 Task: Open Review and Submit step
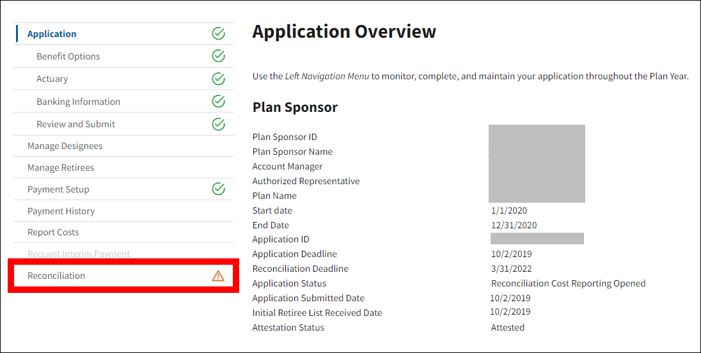tap(75, 124)
